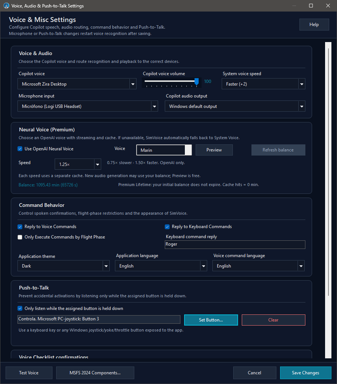This screenshot has height=384, width=337.
Task: Open the neural voice Speed dropdown
Action: point(78,164)
